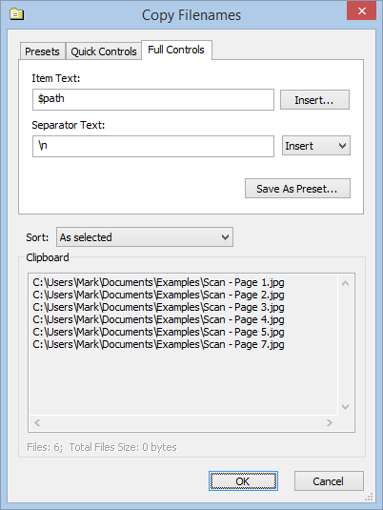This screenshot has width=383, height=510.
Task: Switch to the Presets tab
Action: click(x=42, y=51)
